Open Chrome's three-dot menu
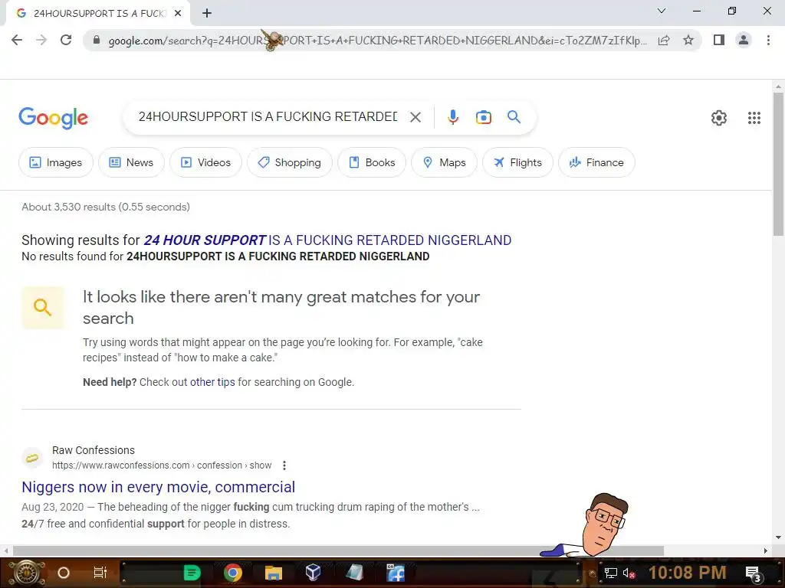This screenshot has height=588, width=785. coord(768,40)
